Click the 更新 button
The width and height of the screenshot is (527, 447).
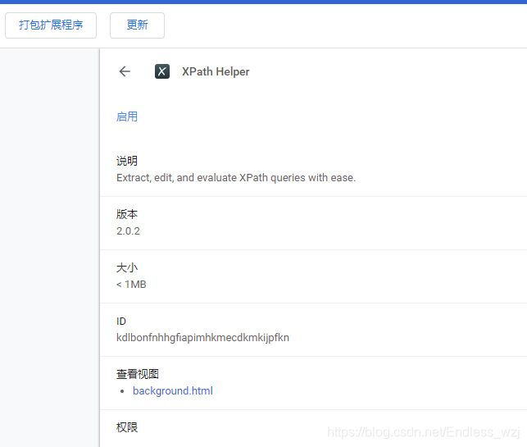click(137, 25)
